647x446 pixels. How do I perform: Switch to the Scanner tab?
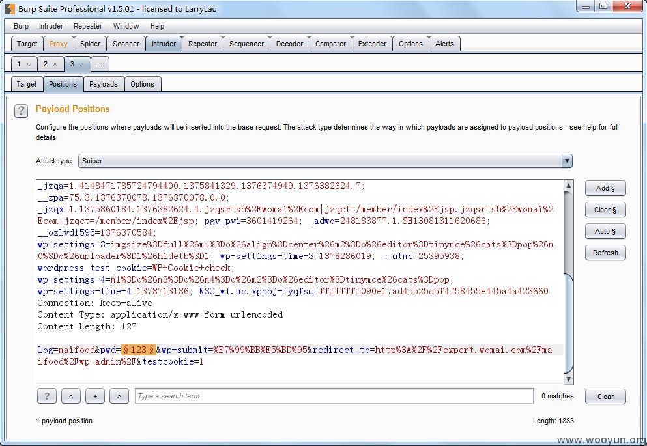(126, 44)
